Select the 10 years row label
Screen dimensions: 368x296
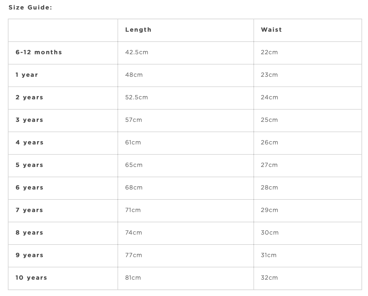31,278
